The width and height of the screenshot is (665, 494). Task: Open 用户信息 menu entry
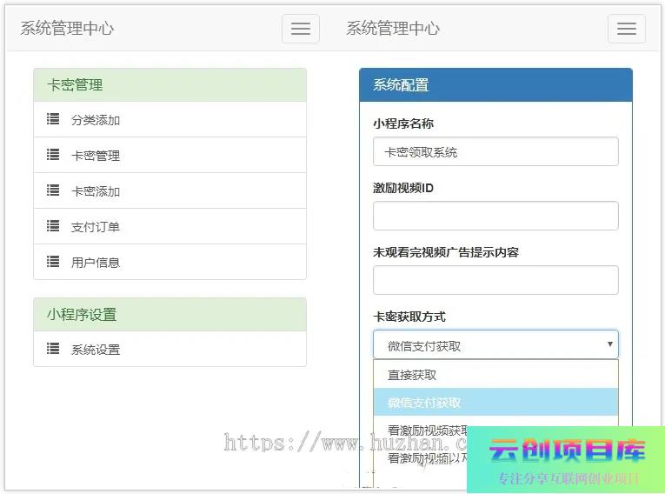(x=96, y=263)
